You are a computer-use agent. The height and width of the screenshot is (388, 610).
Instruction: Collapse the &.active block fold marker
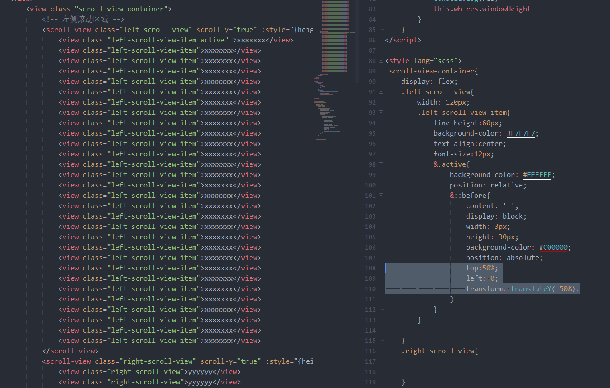[381, 164]
